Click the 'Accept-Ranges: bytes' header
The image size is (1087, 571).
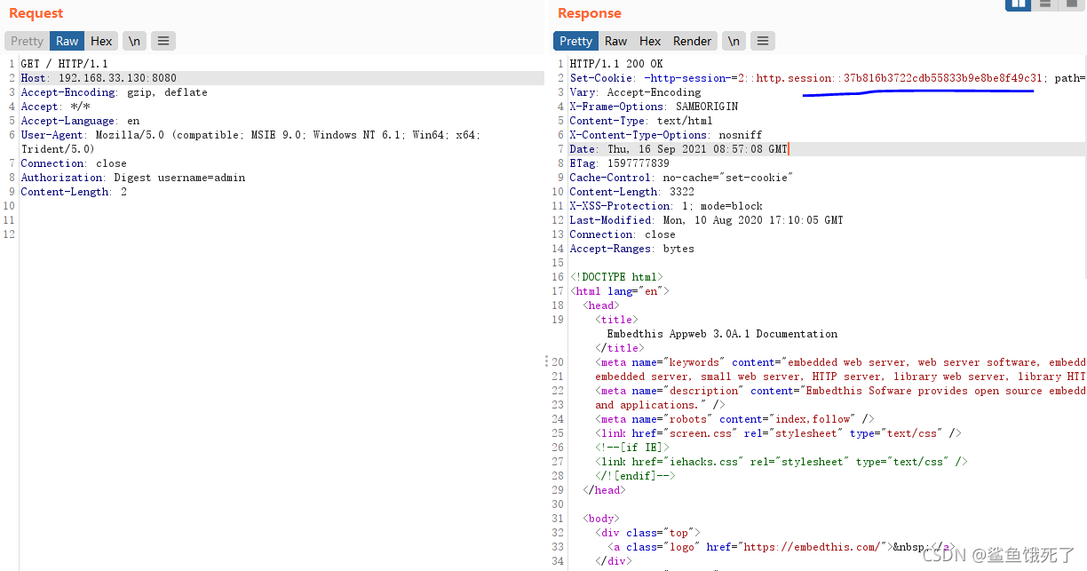click(x=632, y=249)
